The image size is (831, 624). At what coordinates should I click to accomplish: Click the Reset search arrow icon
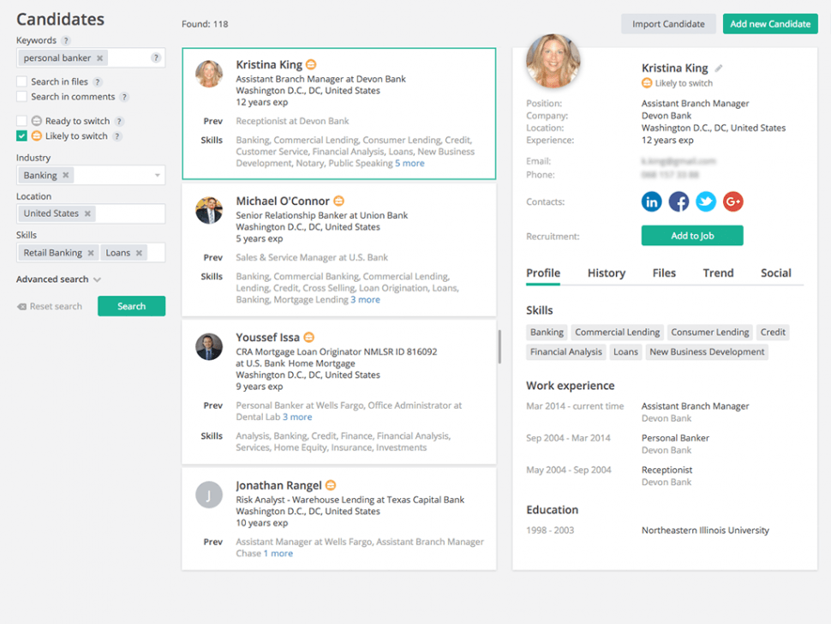click(x=21, y=307)
